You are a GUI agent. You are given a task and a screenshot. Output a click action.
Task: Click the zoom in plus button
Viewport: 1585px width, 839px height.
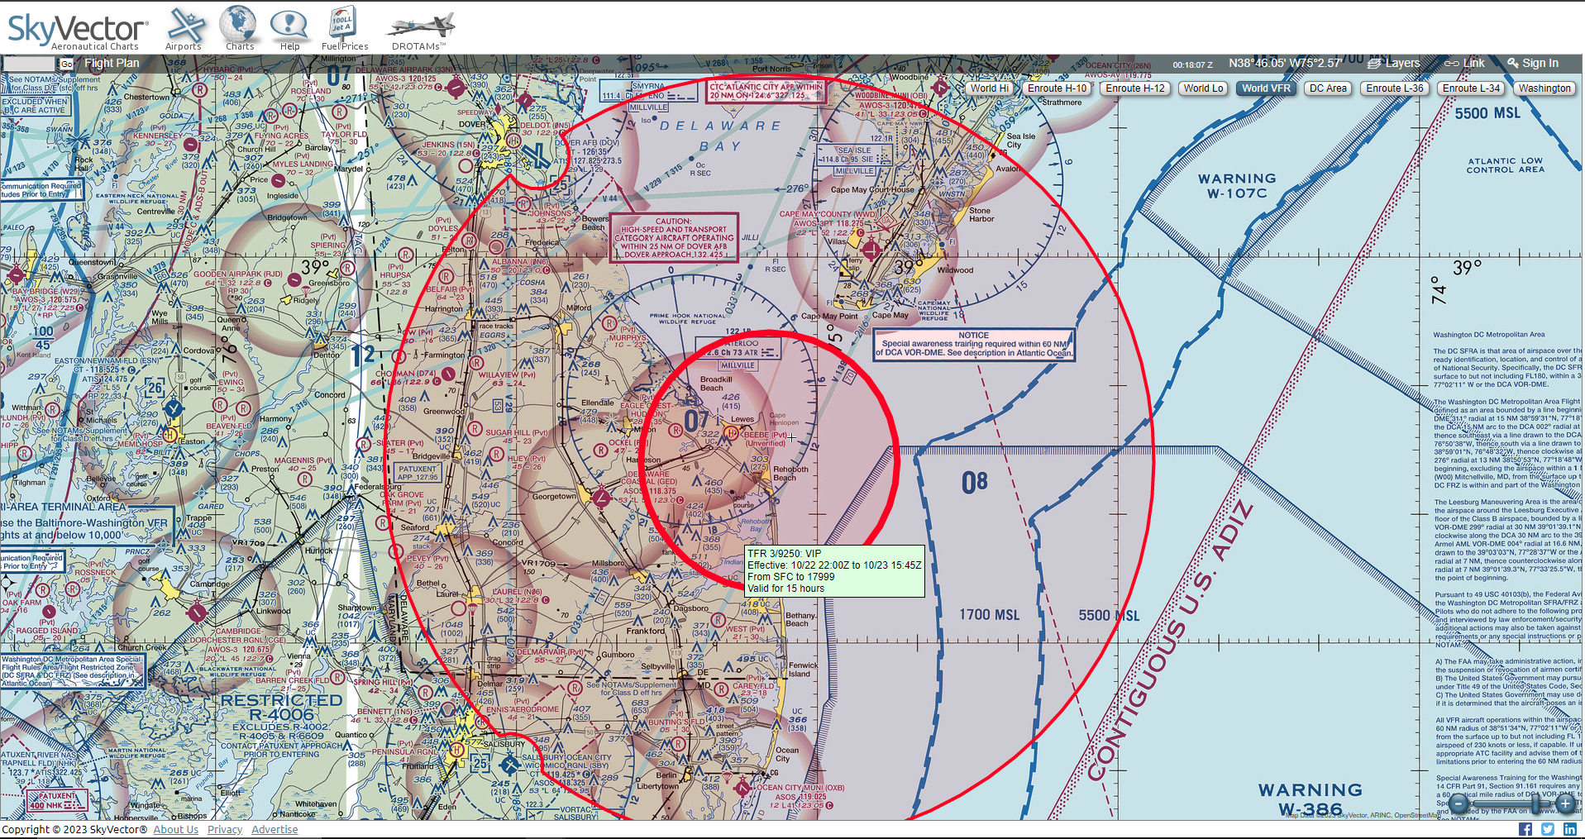(1565, 803)
